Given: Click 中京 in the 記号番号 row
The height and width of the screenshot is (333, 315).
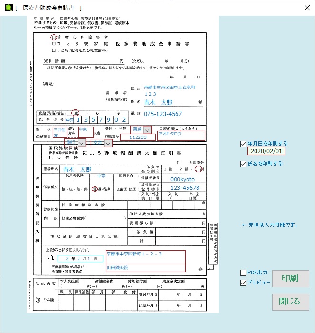Looking at the screenshot, I should (x=69, y=120).
